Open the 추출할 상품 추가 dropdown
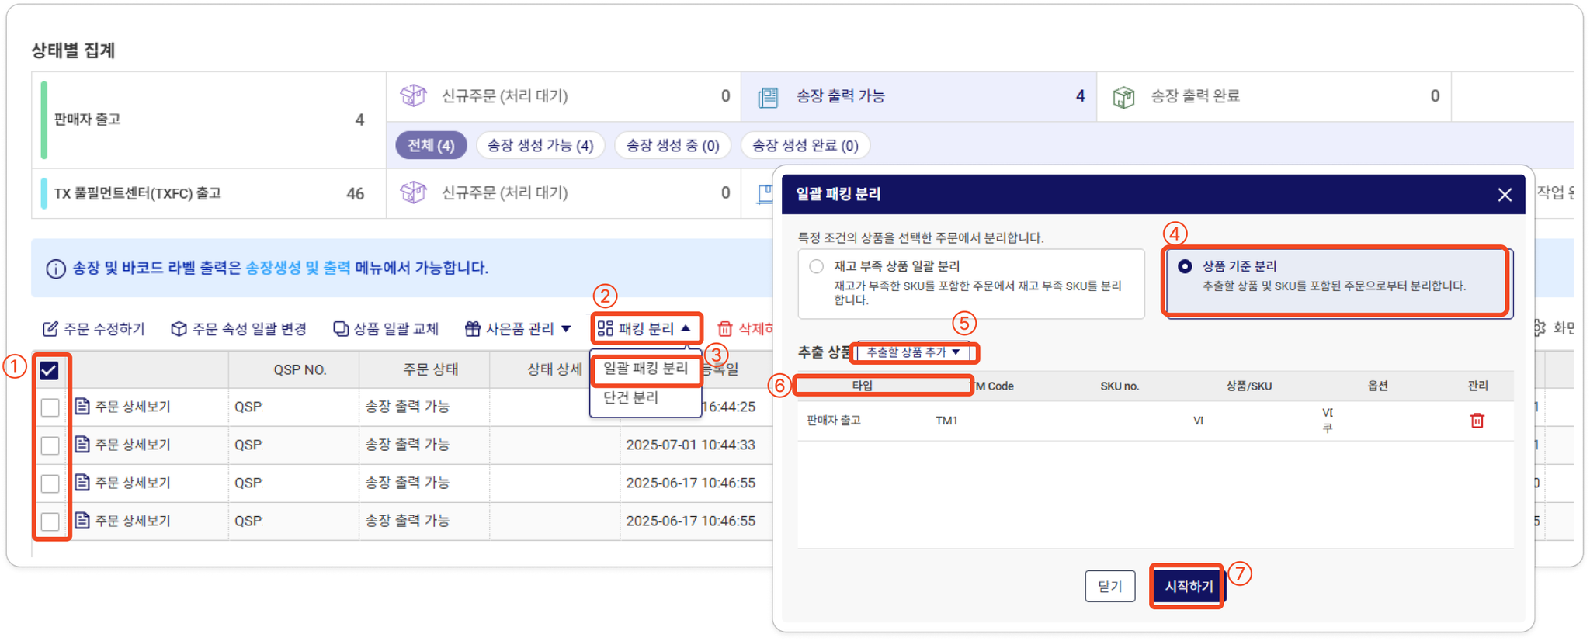The width and height of the screenshot is (1590, 641). pyautogui.click(x=913, y=352)
